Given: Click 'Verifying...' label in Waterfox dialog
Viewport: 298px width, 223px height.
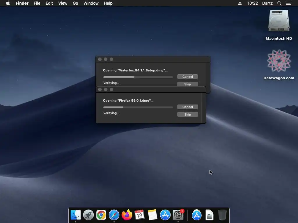Looking at the screenshot, I should pyautogui.click(x=111, y=83).
